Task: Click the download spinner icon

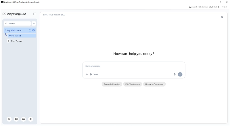Action: [x=219, y=7]
